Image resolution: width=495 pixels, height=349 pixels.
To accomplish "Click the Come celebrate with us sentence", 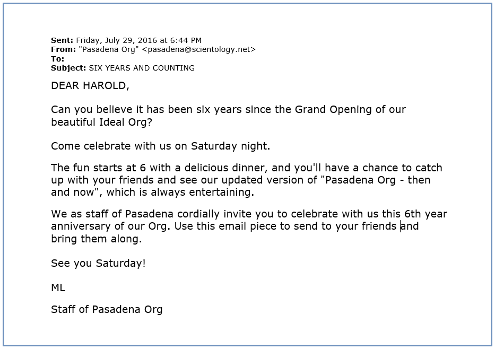I will point(161,146).
